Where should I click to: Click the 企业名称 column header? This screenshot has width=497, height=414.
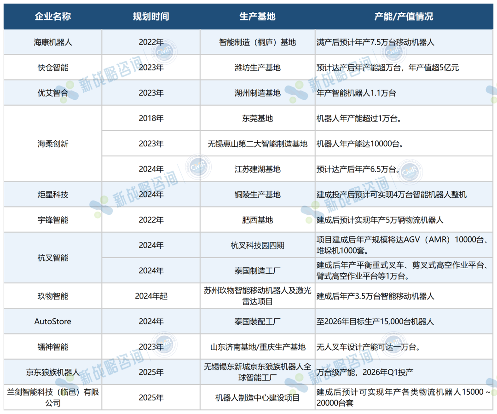pyautogui.click(x=52, y=17)
